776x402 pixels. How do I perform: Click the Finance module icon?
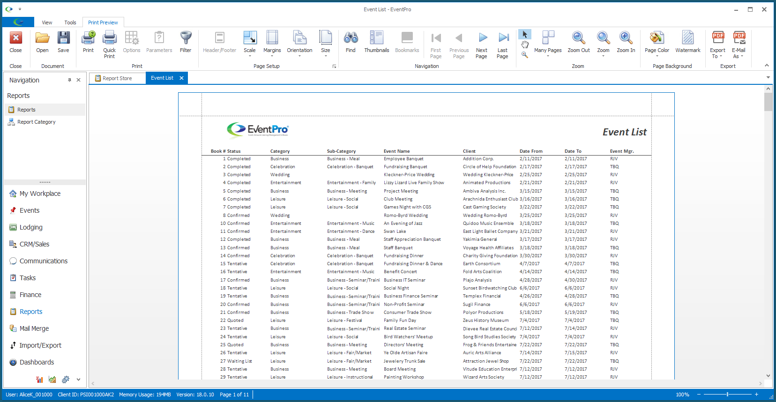pos(13,295)
